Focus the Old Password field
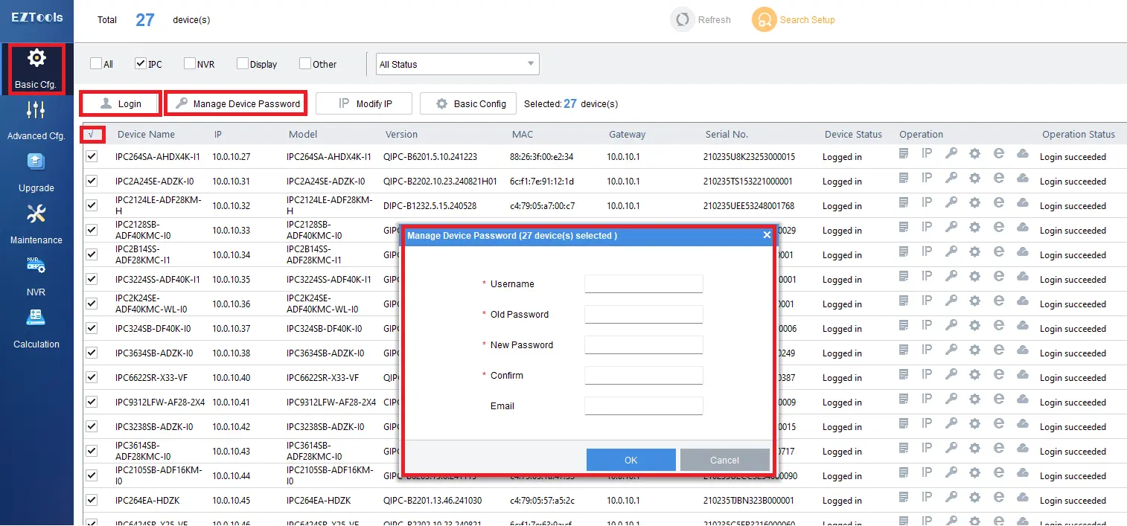The height and width of the screenshot is (526, 1127). pyautogui.click(x=644, y=315)
